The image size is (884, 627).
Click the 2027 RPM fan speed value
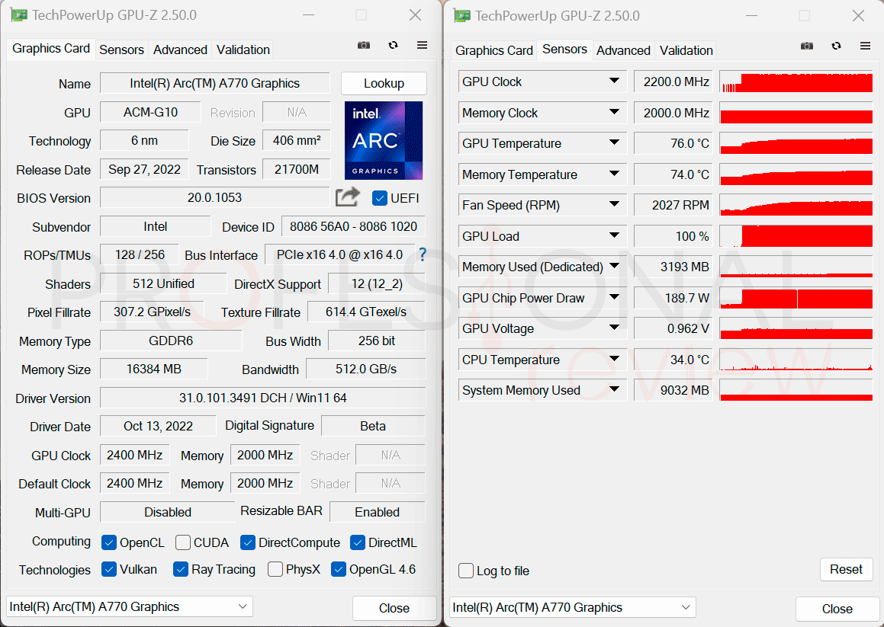point(673,205)
